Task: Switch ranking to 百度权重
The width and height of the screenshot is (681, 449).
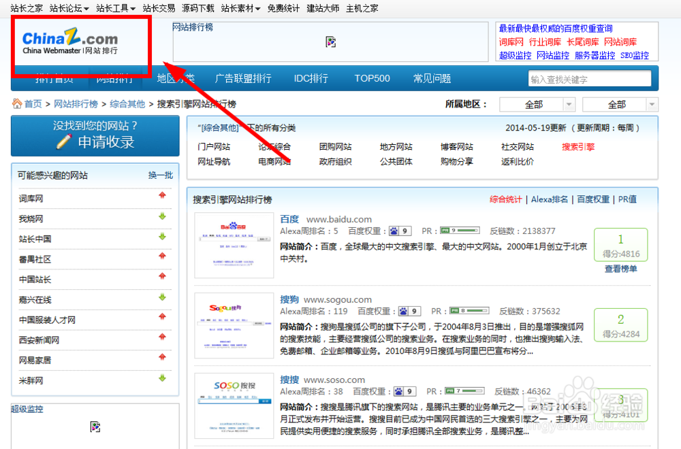Action: click(x=593, y=199)
